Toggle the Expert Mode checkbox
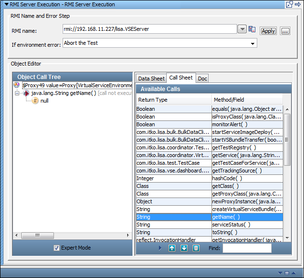This screenshot has width=304, height=278. (56, 248)
